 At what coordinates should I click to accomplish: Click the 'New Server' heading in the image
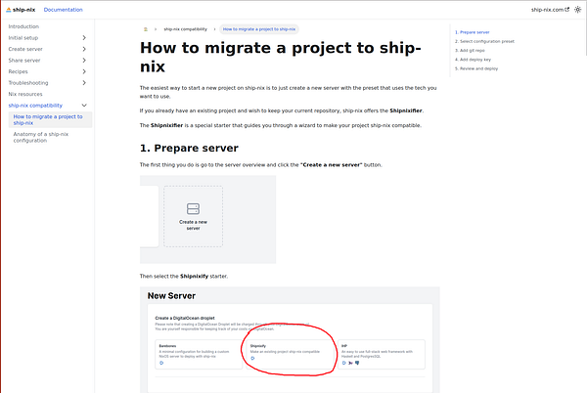(x=171, y=296)
